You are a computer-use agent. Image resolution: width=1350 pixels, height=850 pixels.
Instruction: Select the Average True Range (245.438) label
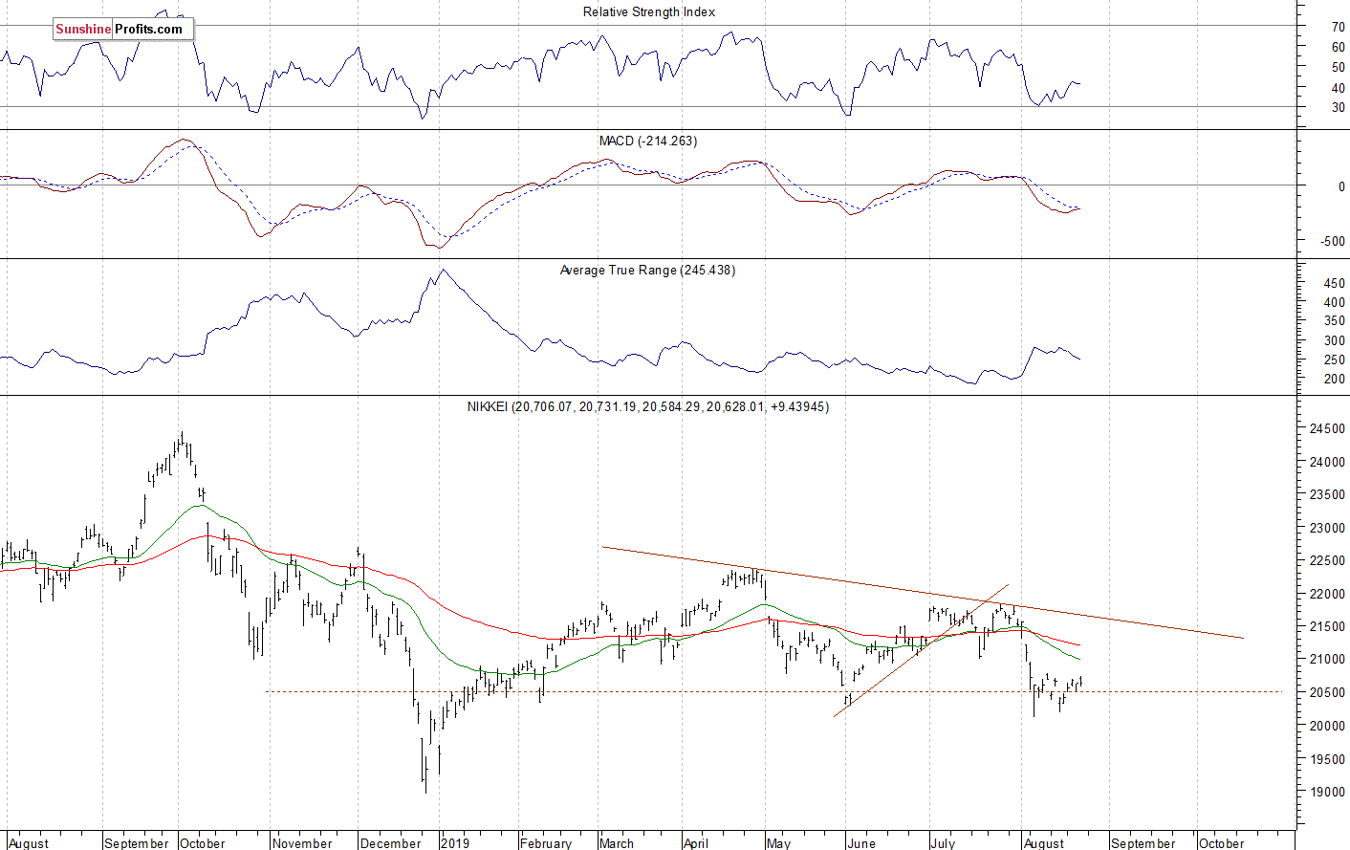[x=647, y=271]
